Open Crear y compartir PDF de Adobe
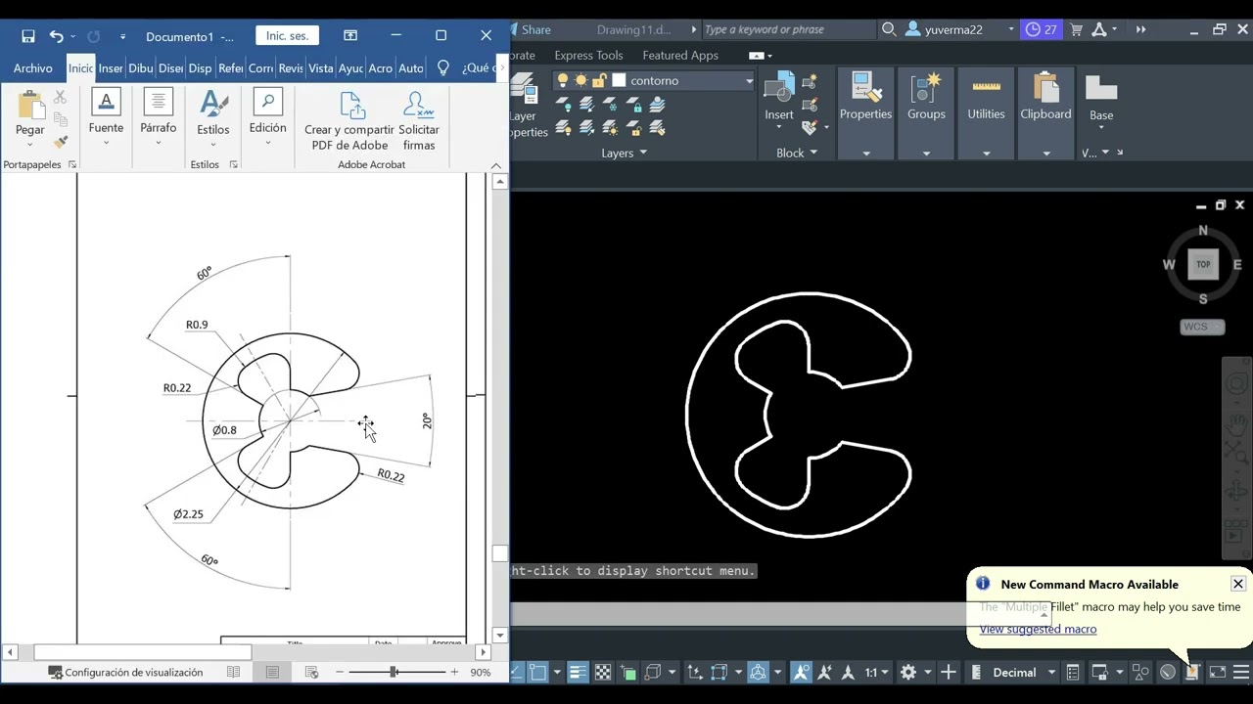1253x704 pixels. (x=349, y=121)
